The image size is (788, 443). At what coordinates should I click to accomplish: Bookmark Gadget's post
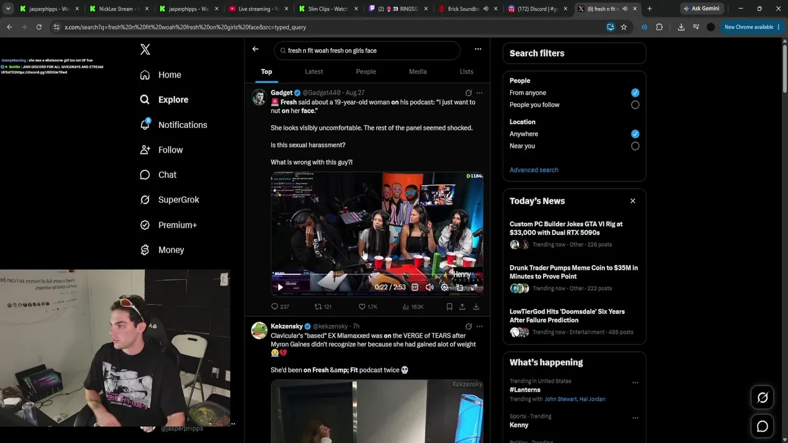[x=449, y=306]
